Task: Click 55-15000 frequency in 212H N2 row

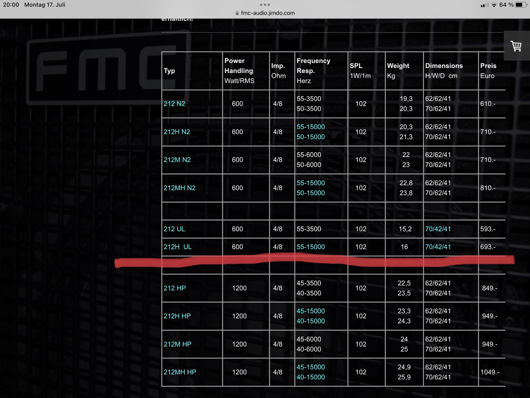Action: 311,127
